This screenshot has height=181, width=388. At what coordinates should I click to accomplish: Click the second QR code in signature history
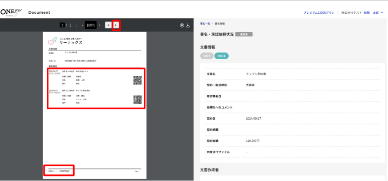tap(138, 100)
